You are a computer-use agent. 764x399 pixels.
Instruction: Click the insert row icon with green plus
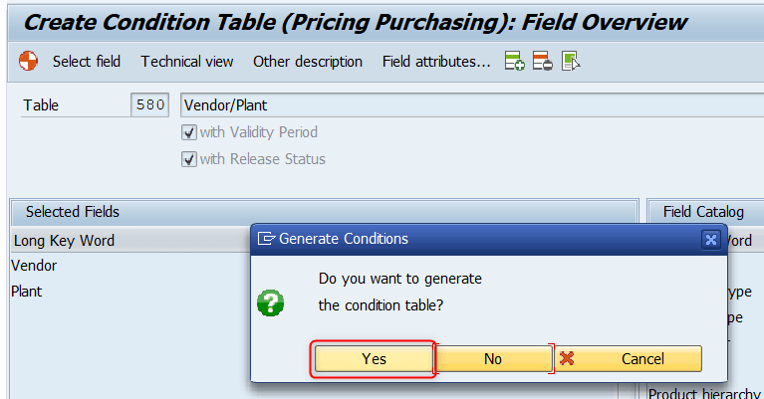coord(515,62)
